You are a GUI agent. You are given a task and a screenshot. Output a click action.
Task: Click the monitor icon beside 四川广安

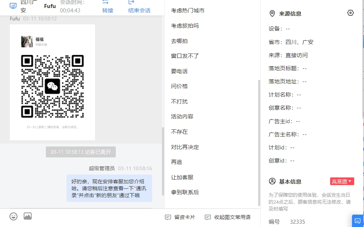tap(13, 6)
